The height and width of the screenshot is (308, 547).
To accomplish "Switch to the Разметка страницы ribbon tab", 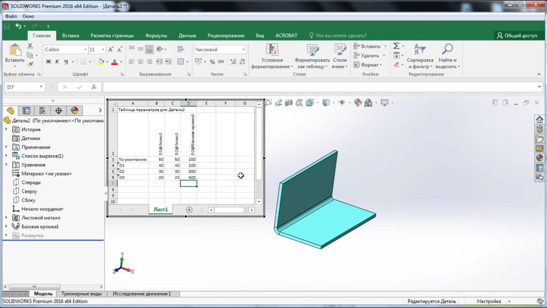I will 112,36.
